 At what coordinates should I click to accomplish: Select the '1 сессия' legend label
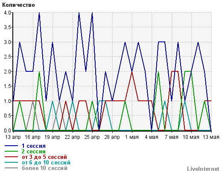34,146
